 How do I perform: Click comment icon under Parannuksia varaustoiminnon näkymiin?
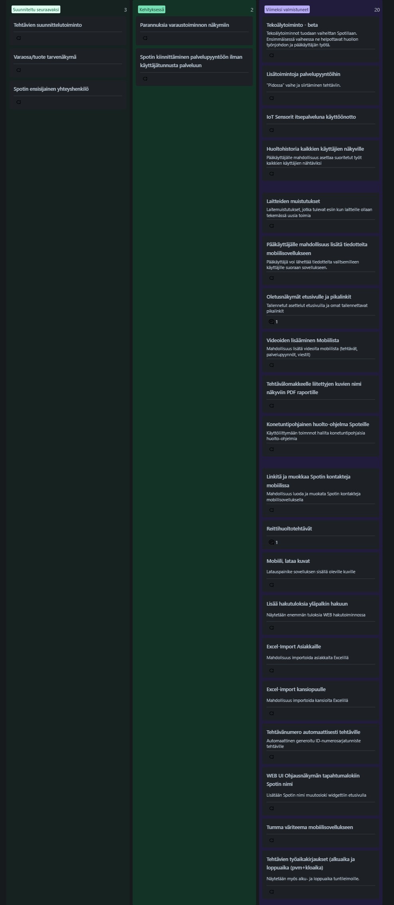click(x=145, y=38)
